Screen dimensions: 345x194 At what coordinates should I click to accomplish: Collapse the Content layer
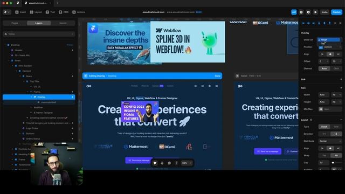17,71
